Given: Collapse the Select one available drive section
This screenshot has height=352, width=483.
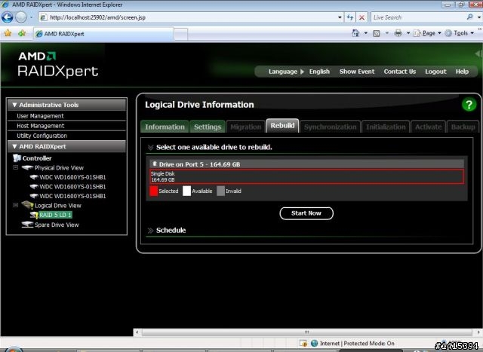Looking at the screenshot, I should (150, 148).
